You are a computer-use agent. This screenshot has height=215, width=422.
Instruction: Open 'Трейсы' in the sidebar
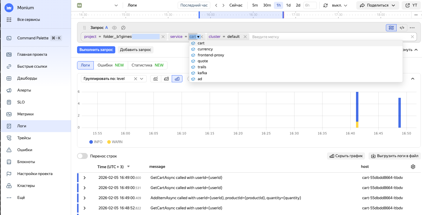point(24,138)
